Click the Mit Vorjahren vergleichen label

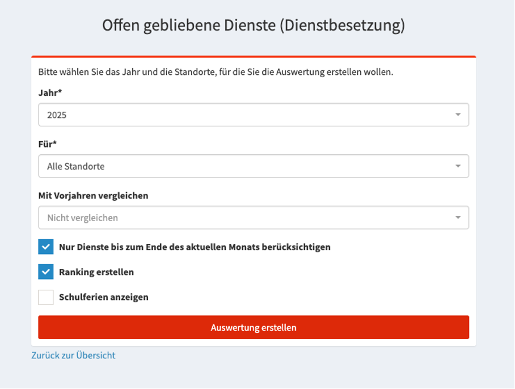93,196
